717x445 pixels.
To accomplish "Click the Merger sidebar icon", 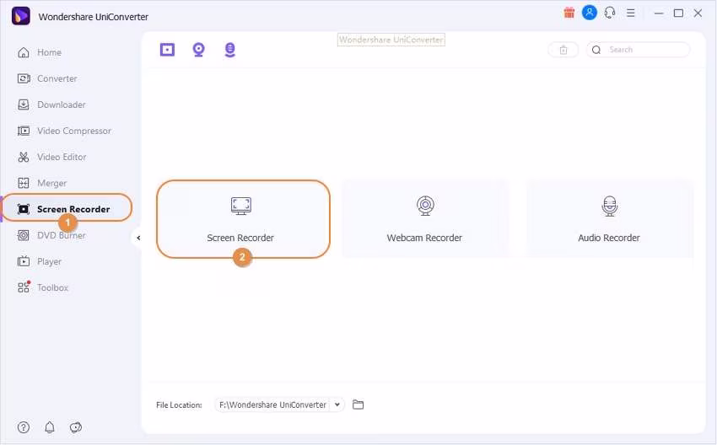I will pyautogui.click(x=24, y=183).
